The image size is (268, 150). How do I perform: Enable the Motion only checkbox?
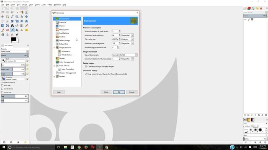pyautogui.click(x=2, y=92)
